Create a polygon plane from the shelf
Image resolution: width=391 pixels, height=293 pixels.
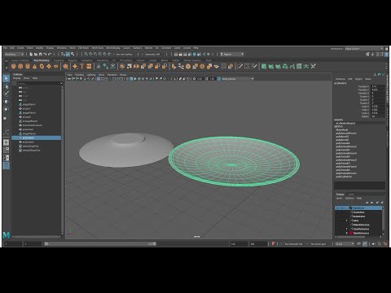pyautogui.click(x=49, y=66)
